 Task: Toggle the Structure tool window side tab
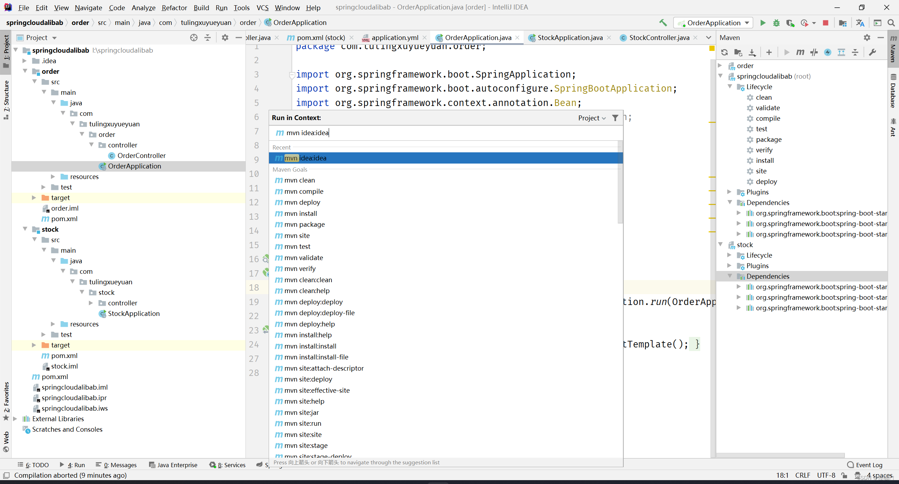(x=6, y=100)
